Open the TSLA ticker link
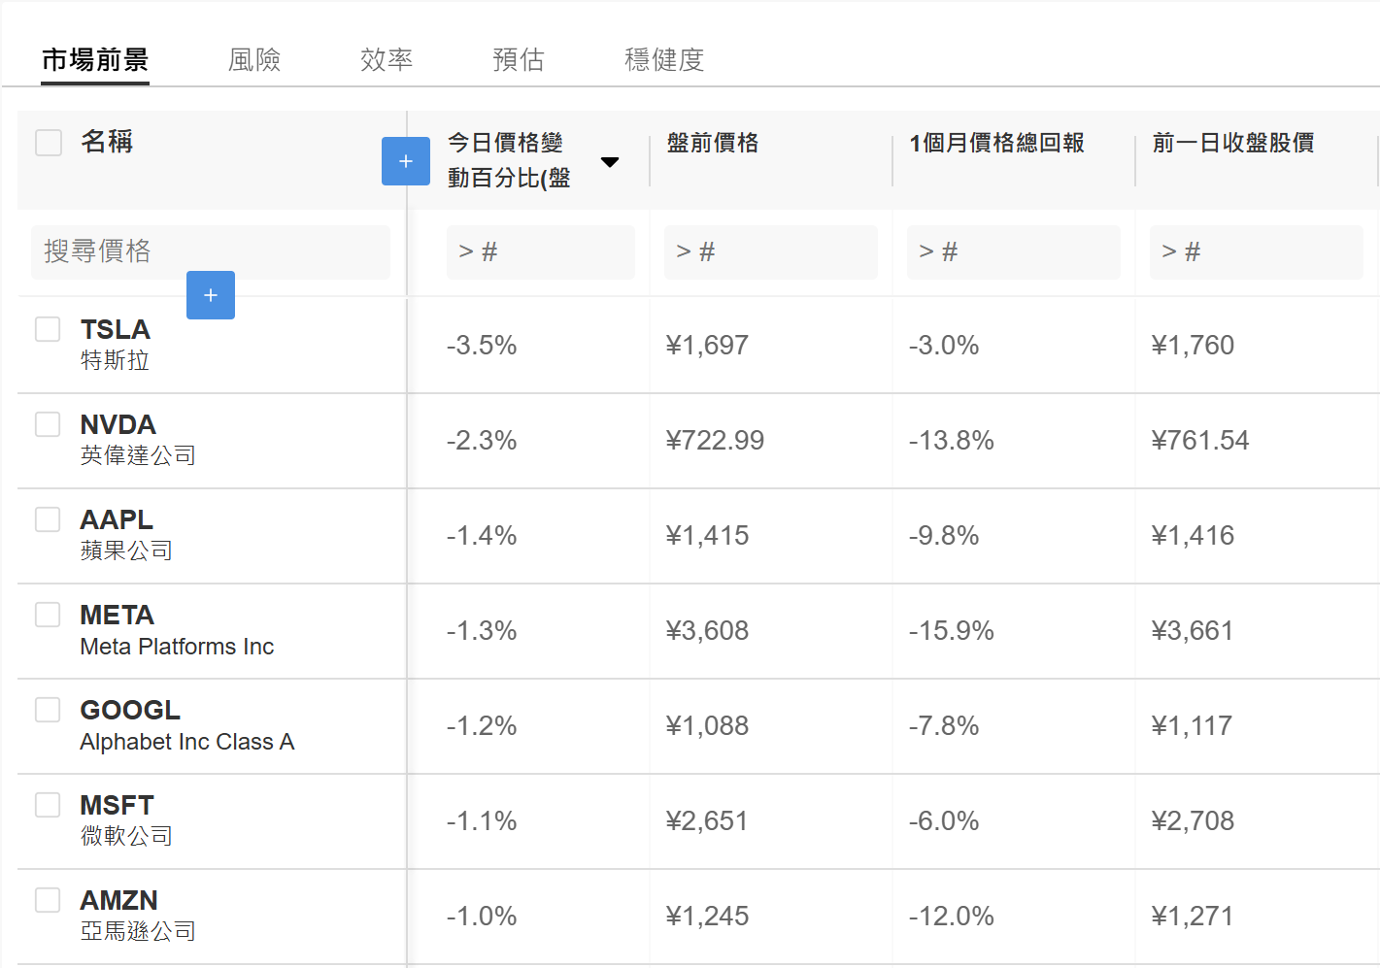 [x=116, y=329]
